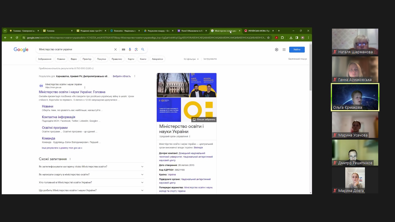
Task: Open the Chrome profile avatar
Action: tap(302, 38)
